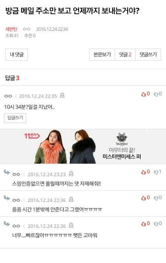Click the lock icon on the last 22:36 reply

[x=71, y=225]
